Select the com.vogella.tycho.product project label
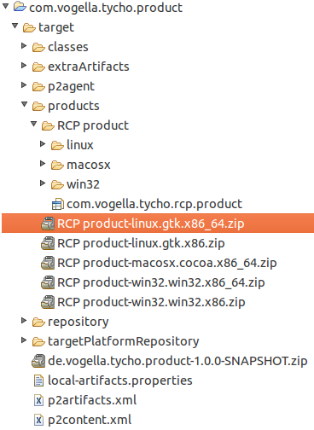The image size is (314, 430). (106, 8)
